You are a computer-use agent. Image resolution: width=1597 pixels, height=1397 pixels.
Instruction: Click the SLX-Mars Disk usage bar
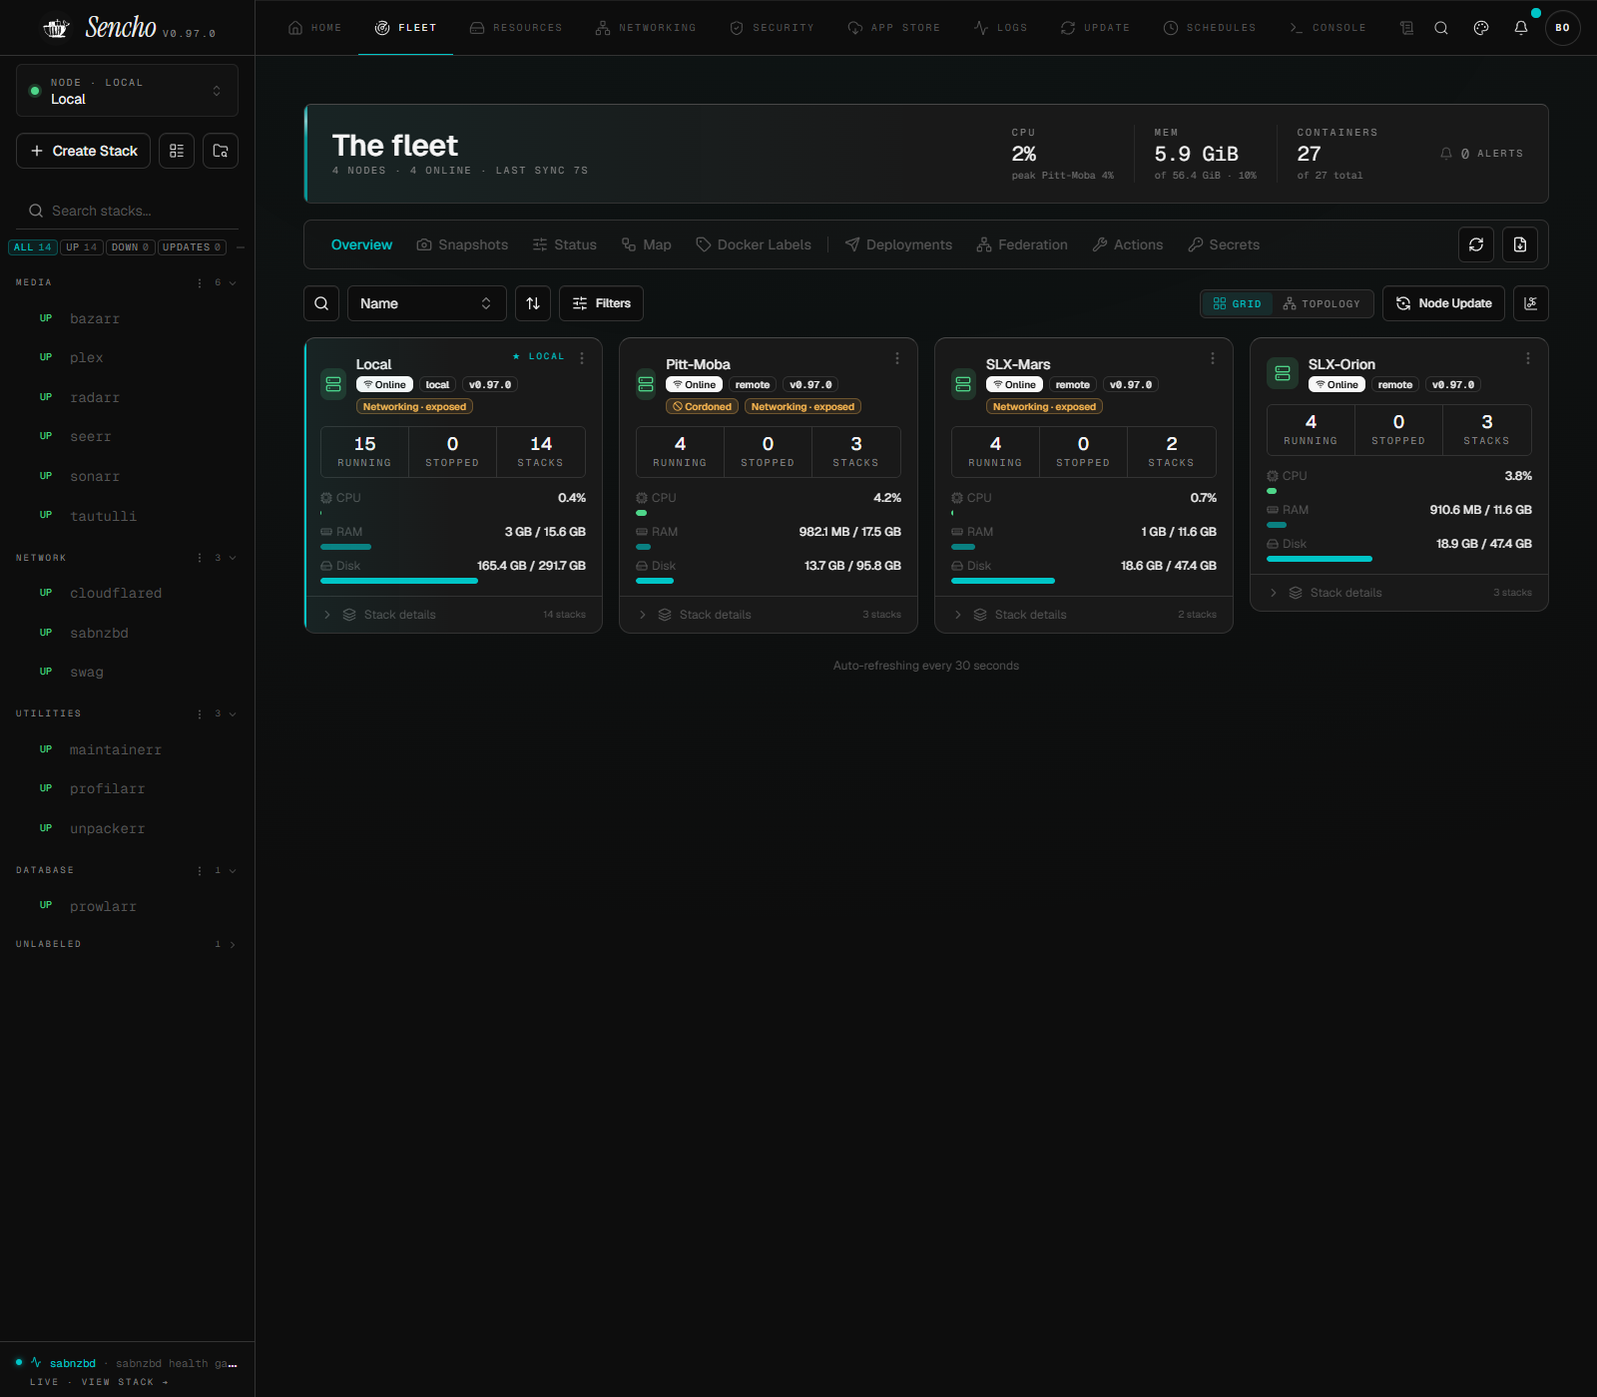[1084, 580]
